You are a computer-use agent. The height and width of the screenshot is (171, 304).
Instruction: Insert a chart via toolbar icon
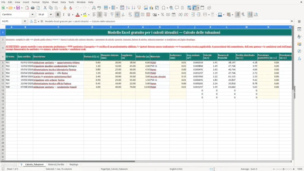tap(152, 8)
